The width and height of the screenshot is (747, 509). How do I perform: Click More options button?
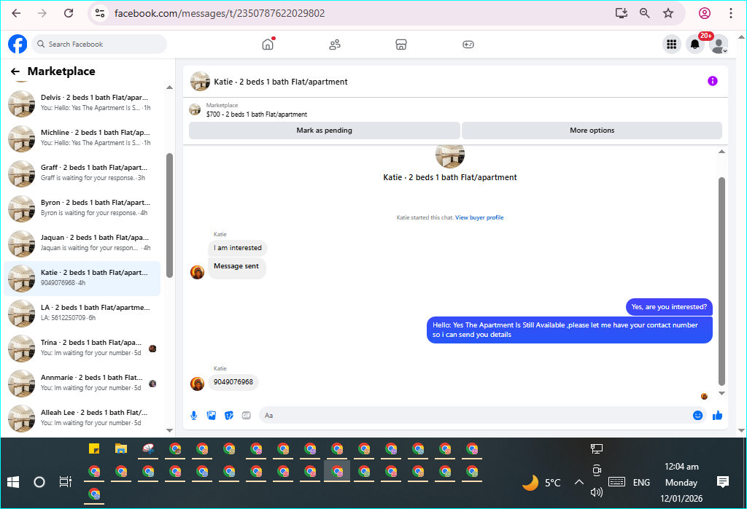(592, 131)
